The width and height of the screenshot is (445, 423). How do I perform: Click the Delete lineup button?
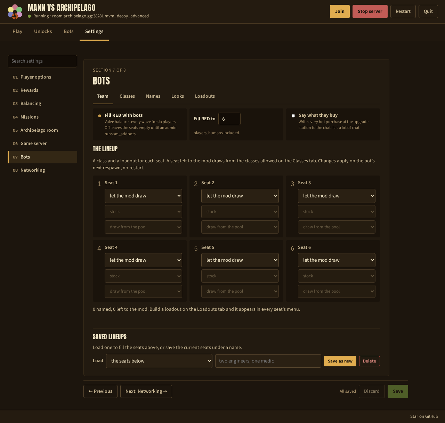[x=370, y=361]
